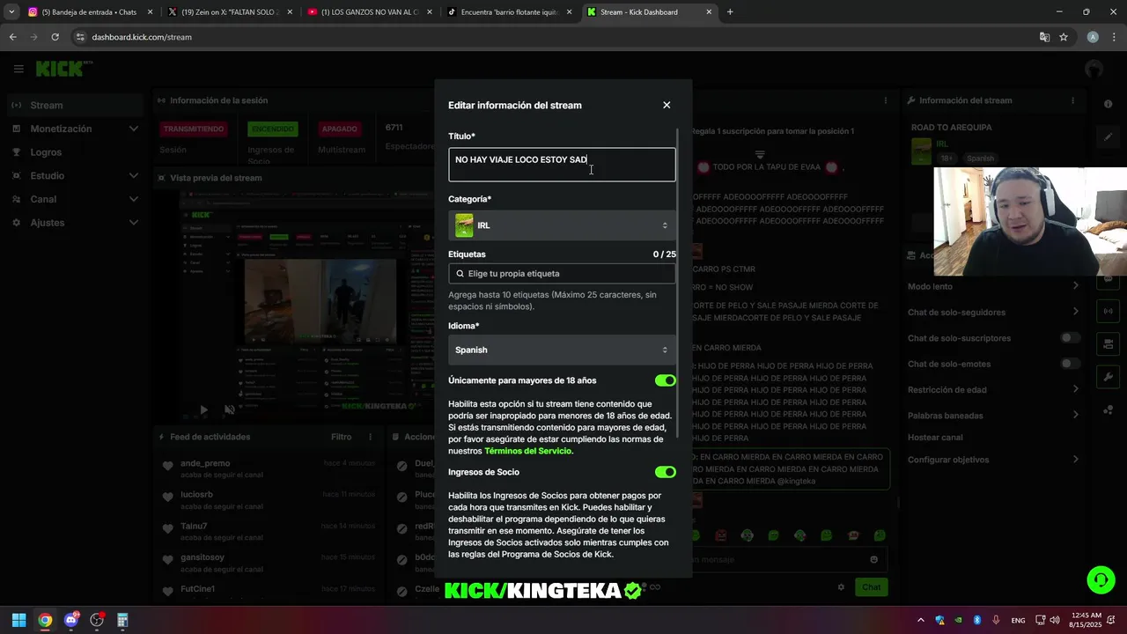Play the stream preview video
The image size is (1127, 634).
coord(203,409)
